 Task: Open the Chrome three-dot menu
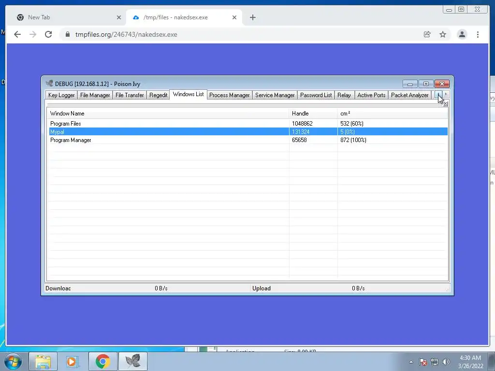click(x=478, y=34)
